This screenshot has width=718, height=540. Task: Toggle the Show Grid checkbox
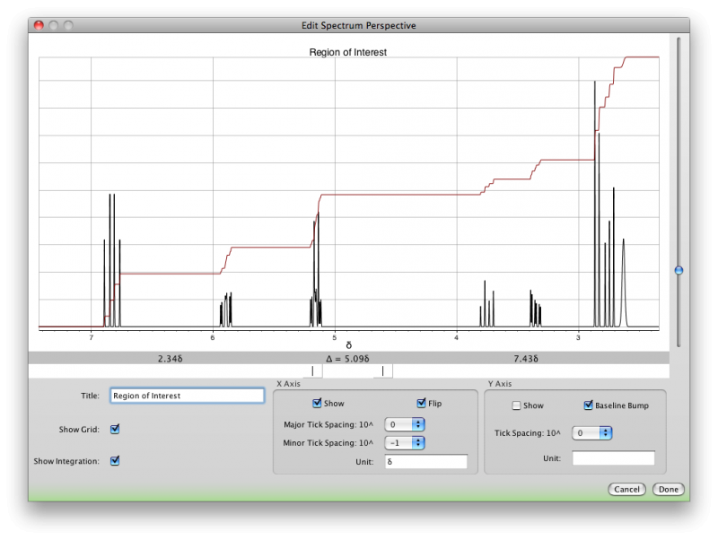point(115,430)
